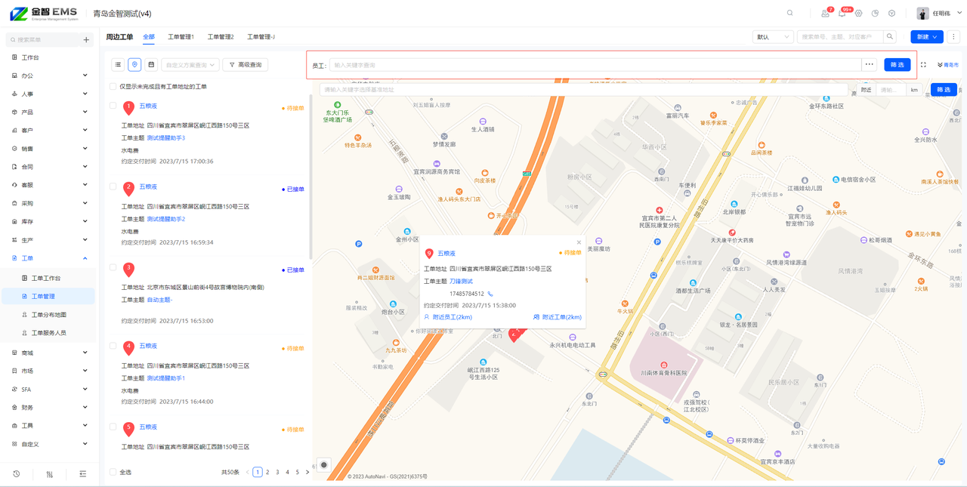This screenshot has height=487, width=967.
Task: Expand the 青岛市 city selector
Action: tap(948, 65)
